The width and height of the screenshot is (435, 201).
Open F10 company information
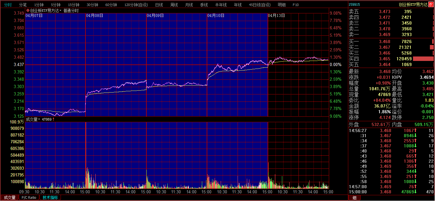click(296, 5)
